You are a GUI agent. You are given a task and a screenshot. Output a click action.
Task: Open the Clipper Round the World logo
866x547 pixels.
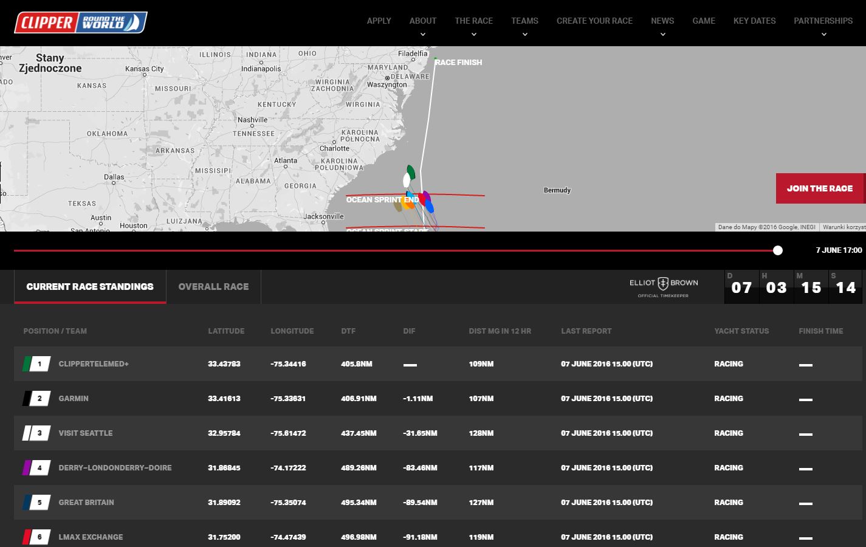80,22
